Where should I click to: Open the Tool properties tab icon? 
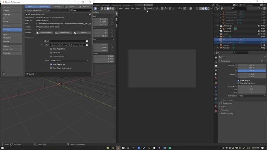216,57
